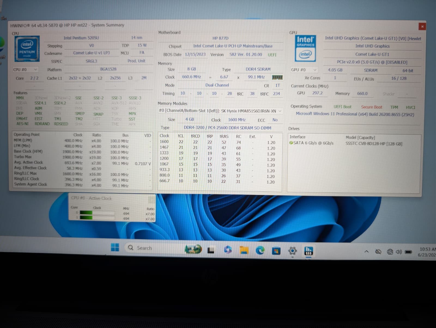436x328 pixels.
Task: Show hidden tray icons chevron
Action: tap(367, 251)
